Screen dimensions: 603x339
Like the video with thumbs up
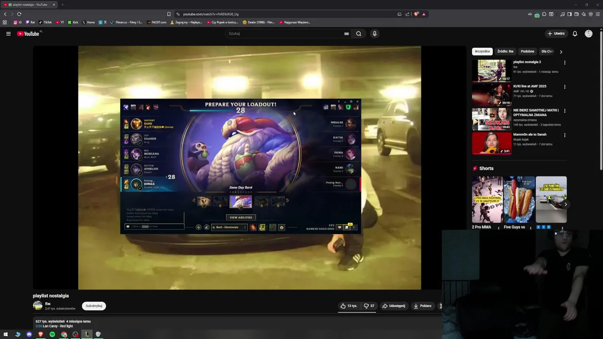[x=349, y=306]
